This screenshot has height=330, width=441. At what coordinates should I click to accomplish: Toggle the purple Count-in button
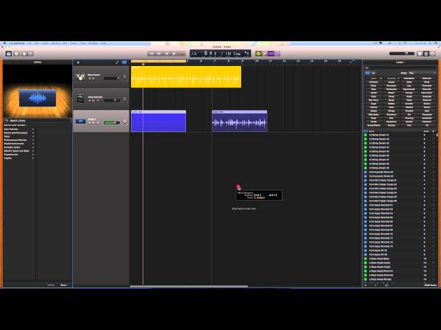(x=271, y=54)
